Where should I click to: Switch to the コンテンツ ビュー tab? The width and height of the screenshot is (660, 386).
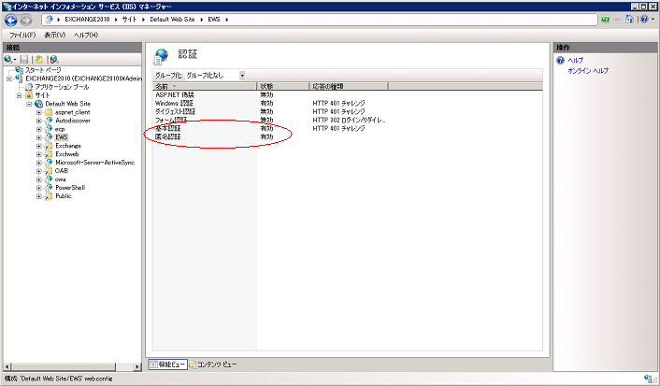pyautogui.click(x=213, y=365)
